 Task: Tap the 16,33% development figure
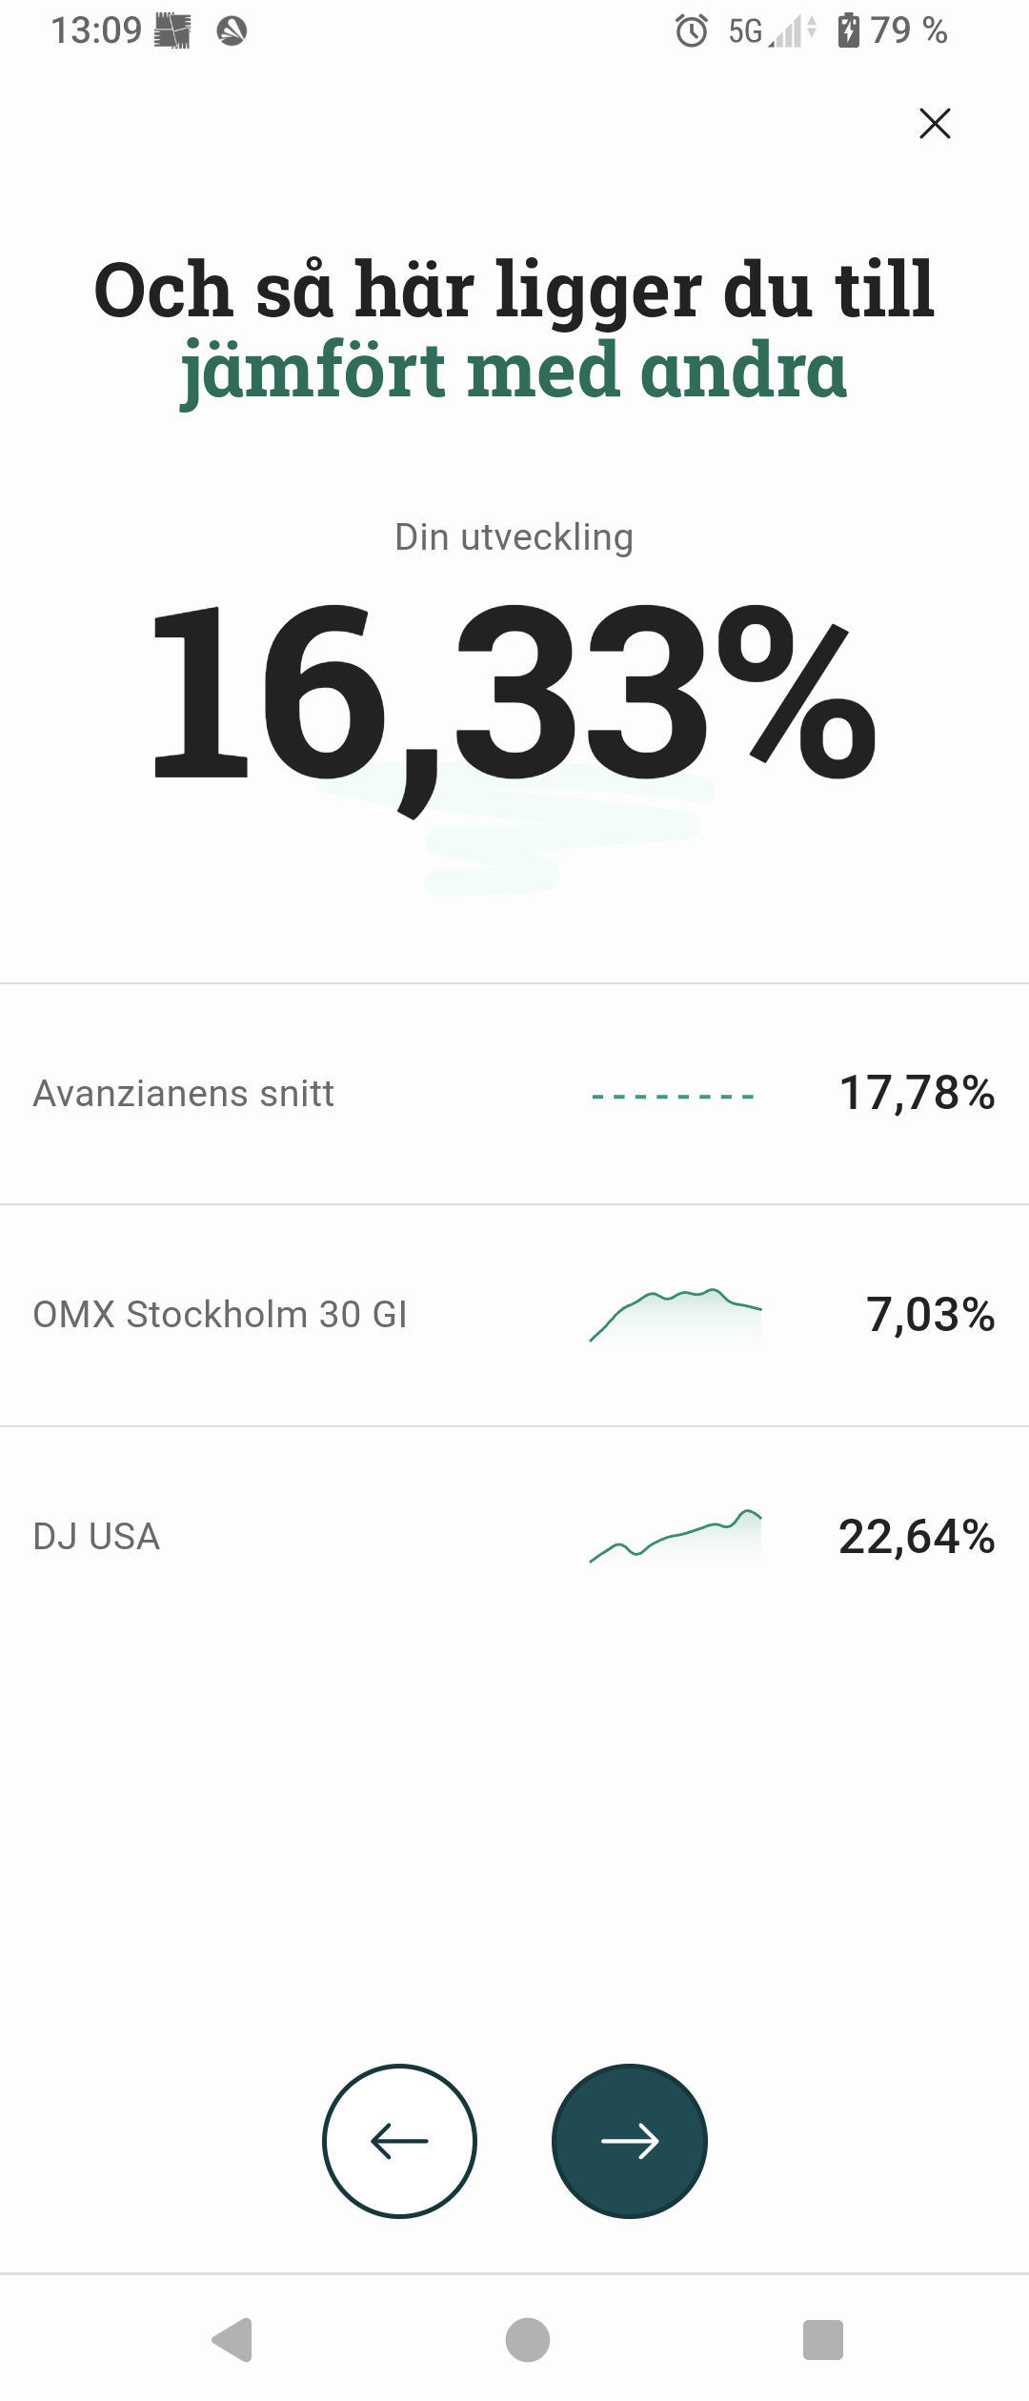(514, 695)
